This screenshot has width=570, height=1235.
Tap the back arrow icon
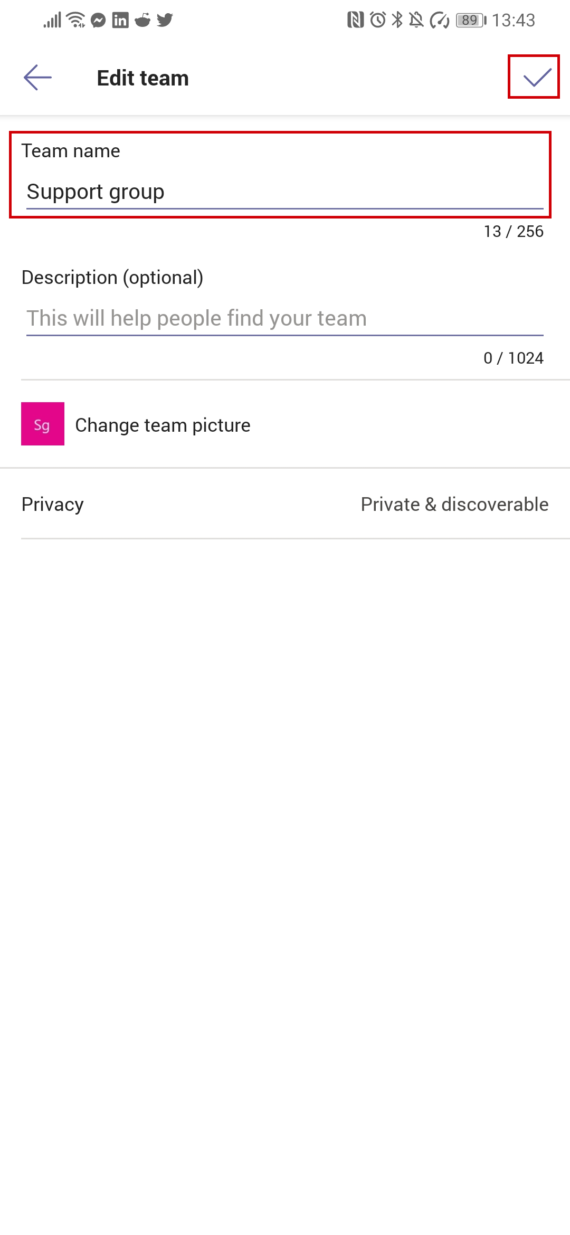click(37, 78)
